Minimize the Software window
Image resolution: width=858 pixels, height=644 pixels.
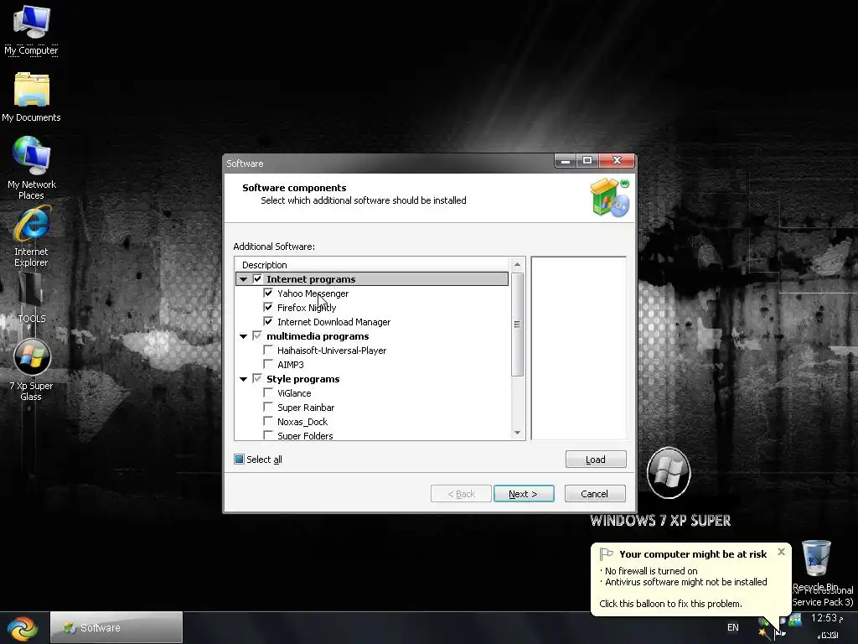566,161
